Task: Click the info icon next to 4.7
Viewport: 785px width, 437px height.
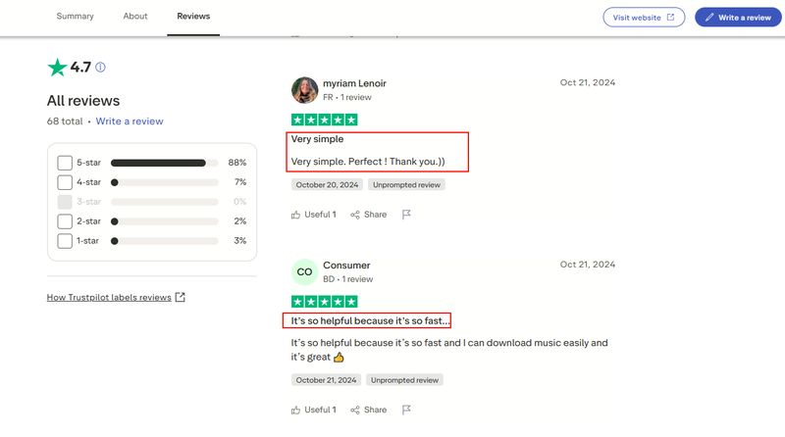Action: point(101,67)
